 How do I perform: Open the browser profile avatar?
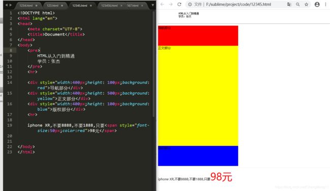tap(317, 4)
